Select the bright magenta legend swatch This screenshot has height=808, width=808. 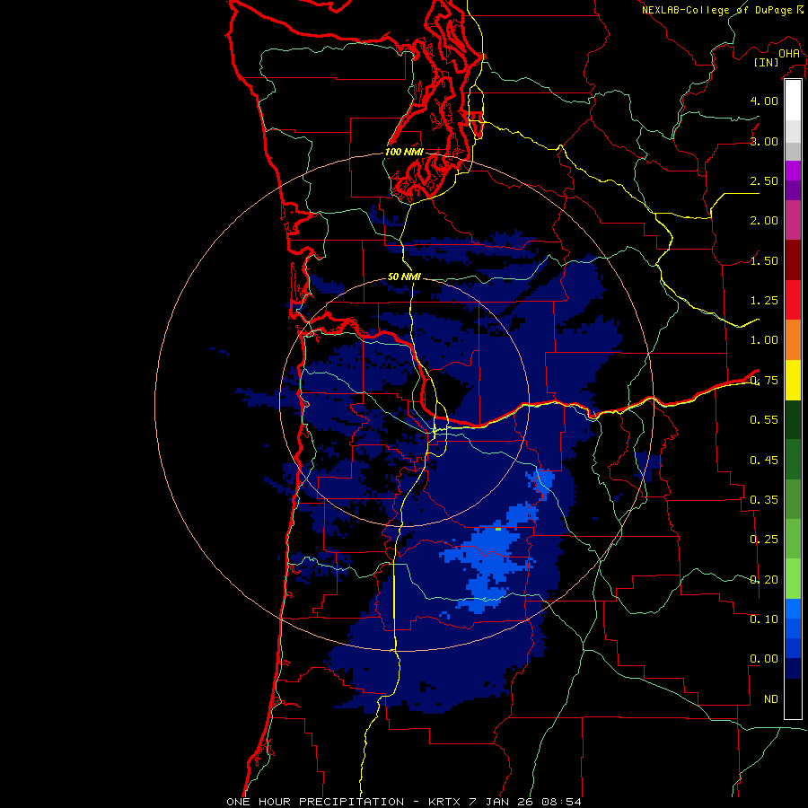[793, 171]
